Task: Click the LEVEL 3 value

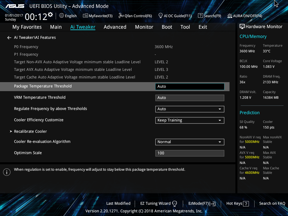Action: tap(161, 70)
